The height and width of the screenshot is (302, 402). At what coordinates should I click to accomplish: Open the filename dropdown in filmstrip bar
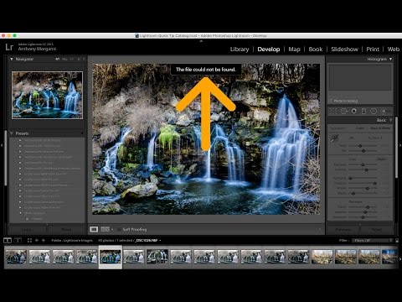tap(160, 240)
